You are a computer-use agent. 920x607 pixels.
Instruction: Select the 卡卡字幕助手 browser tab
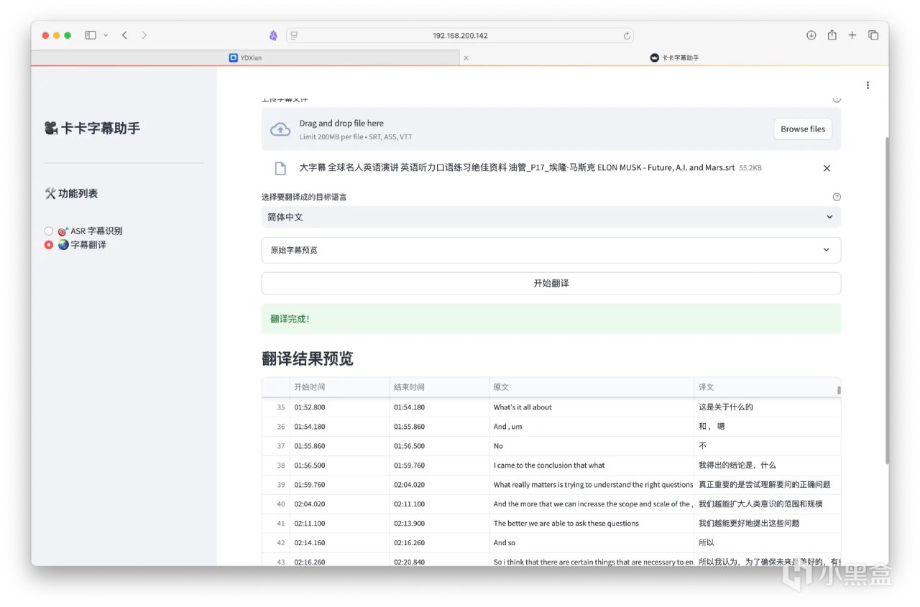(674, 57)
